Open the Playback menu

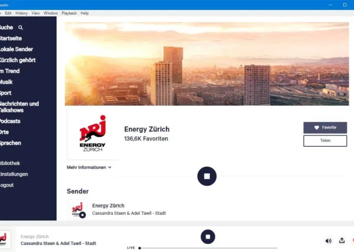coord(69,13)
